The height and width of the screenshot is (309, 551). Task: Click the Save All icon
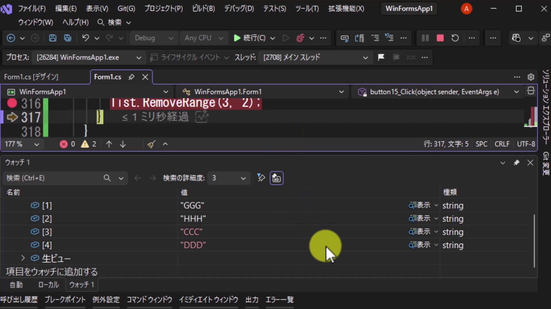point(68,38)
